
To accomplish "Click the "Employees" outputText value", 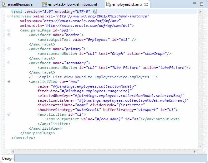I will click(x=98, y=40).
